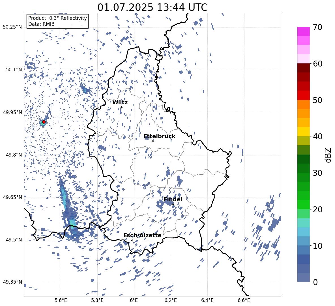Click the title "01.07.2025 13:44 UTC"
The image size is (335, 306).
[x=152, y=7]
